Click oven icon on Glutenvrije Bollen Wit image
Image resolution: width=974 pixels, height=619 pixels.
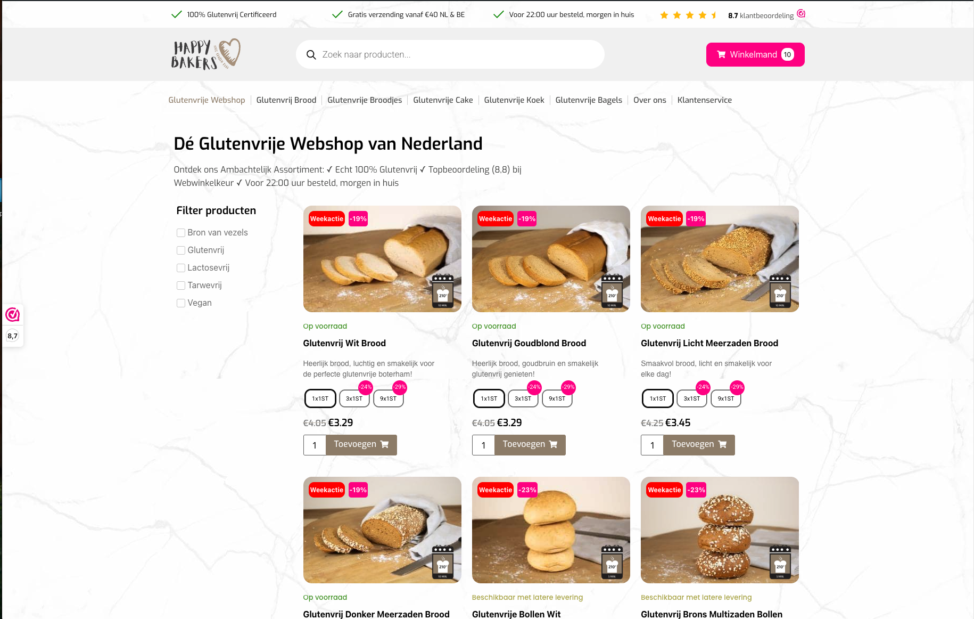tap(612, 563)
